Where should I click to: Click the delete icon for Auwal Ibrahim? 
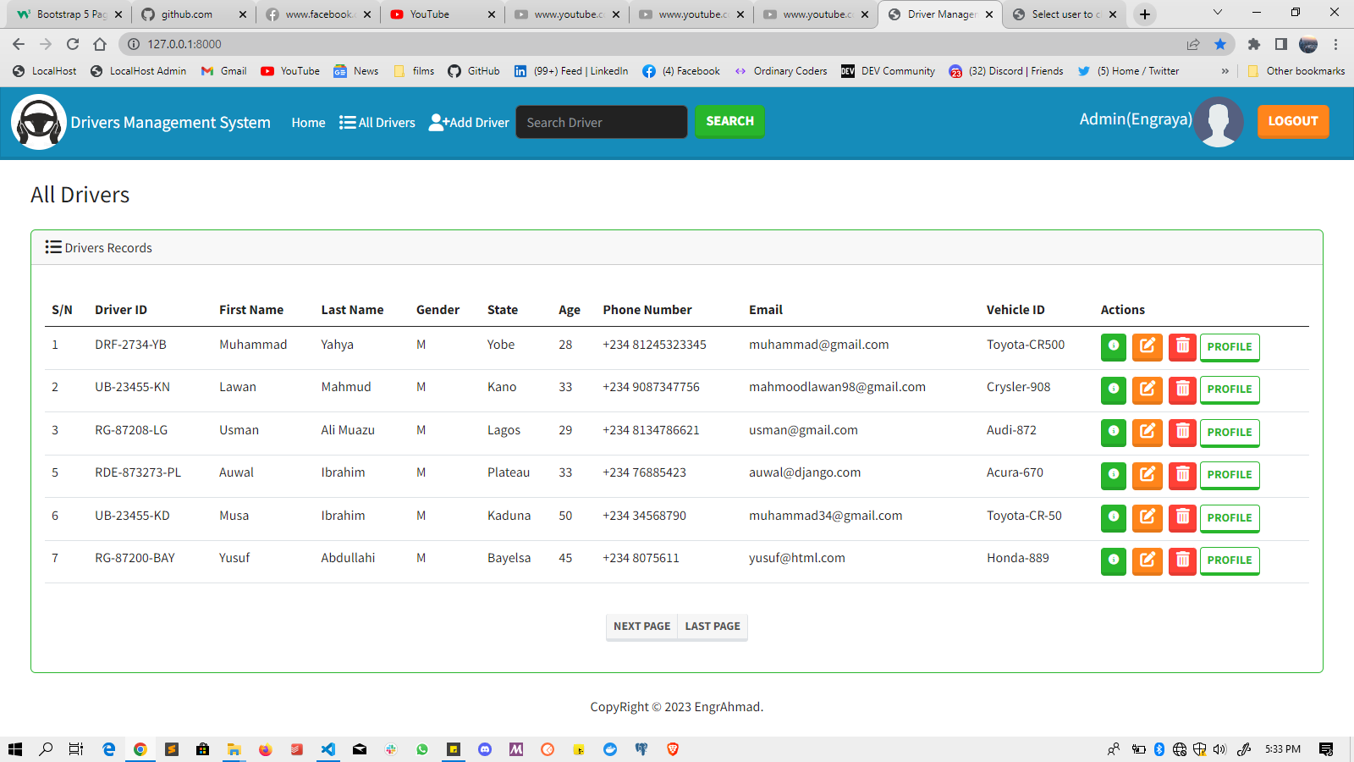point(1182,475)
